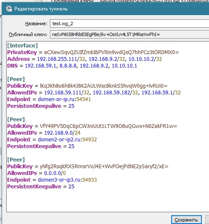This screenshot has height=224, width=209.
Task: Click the address 10.10.10.2/32
Action: (145, 59)
